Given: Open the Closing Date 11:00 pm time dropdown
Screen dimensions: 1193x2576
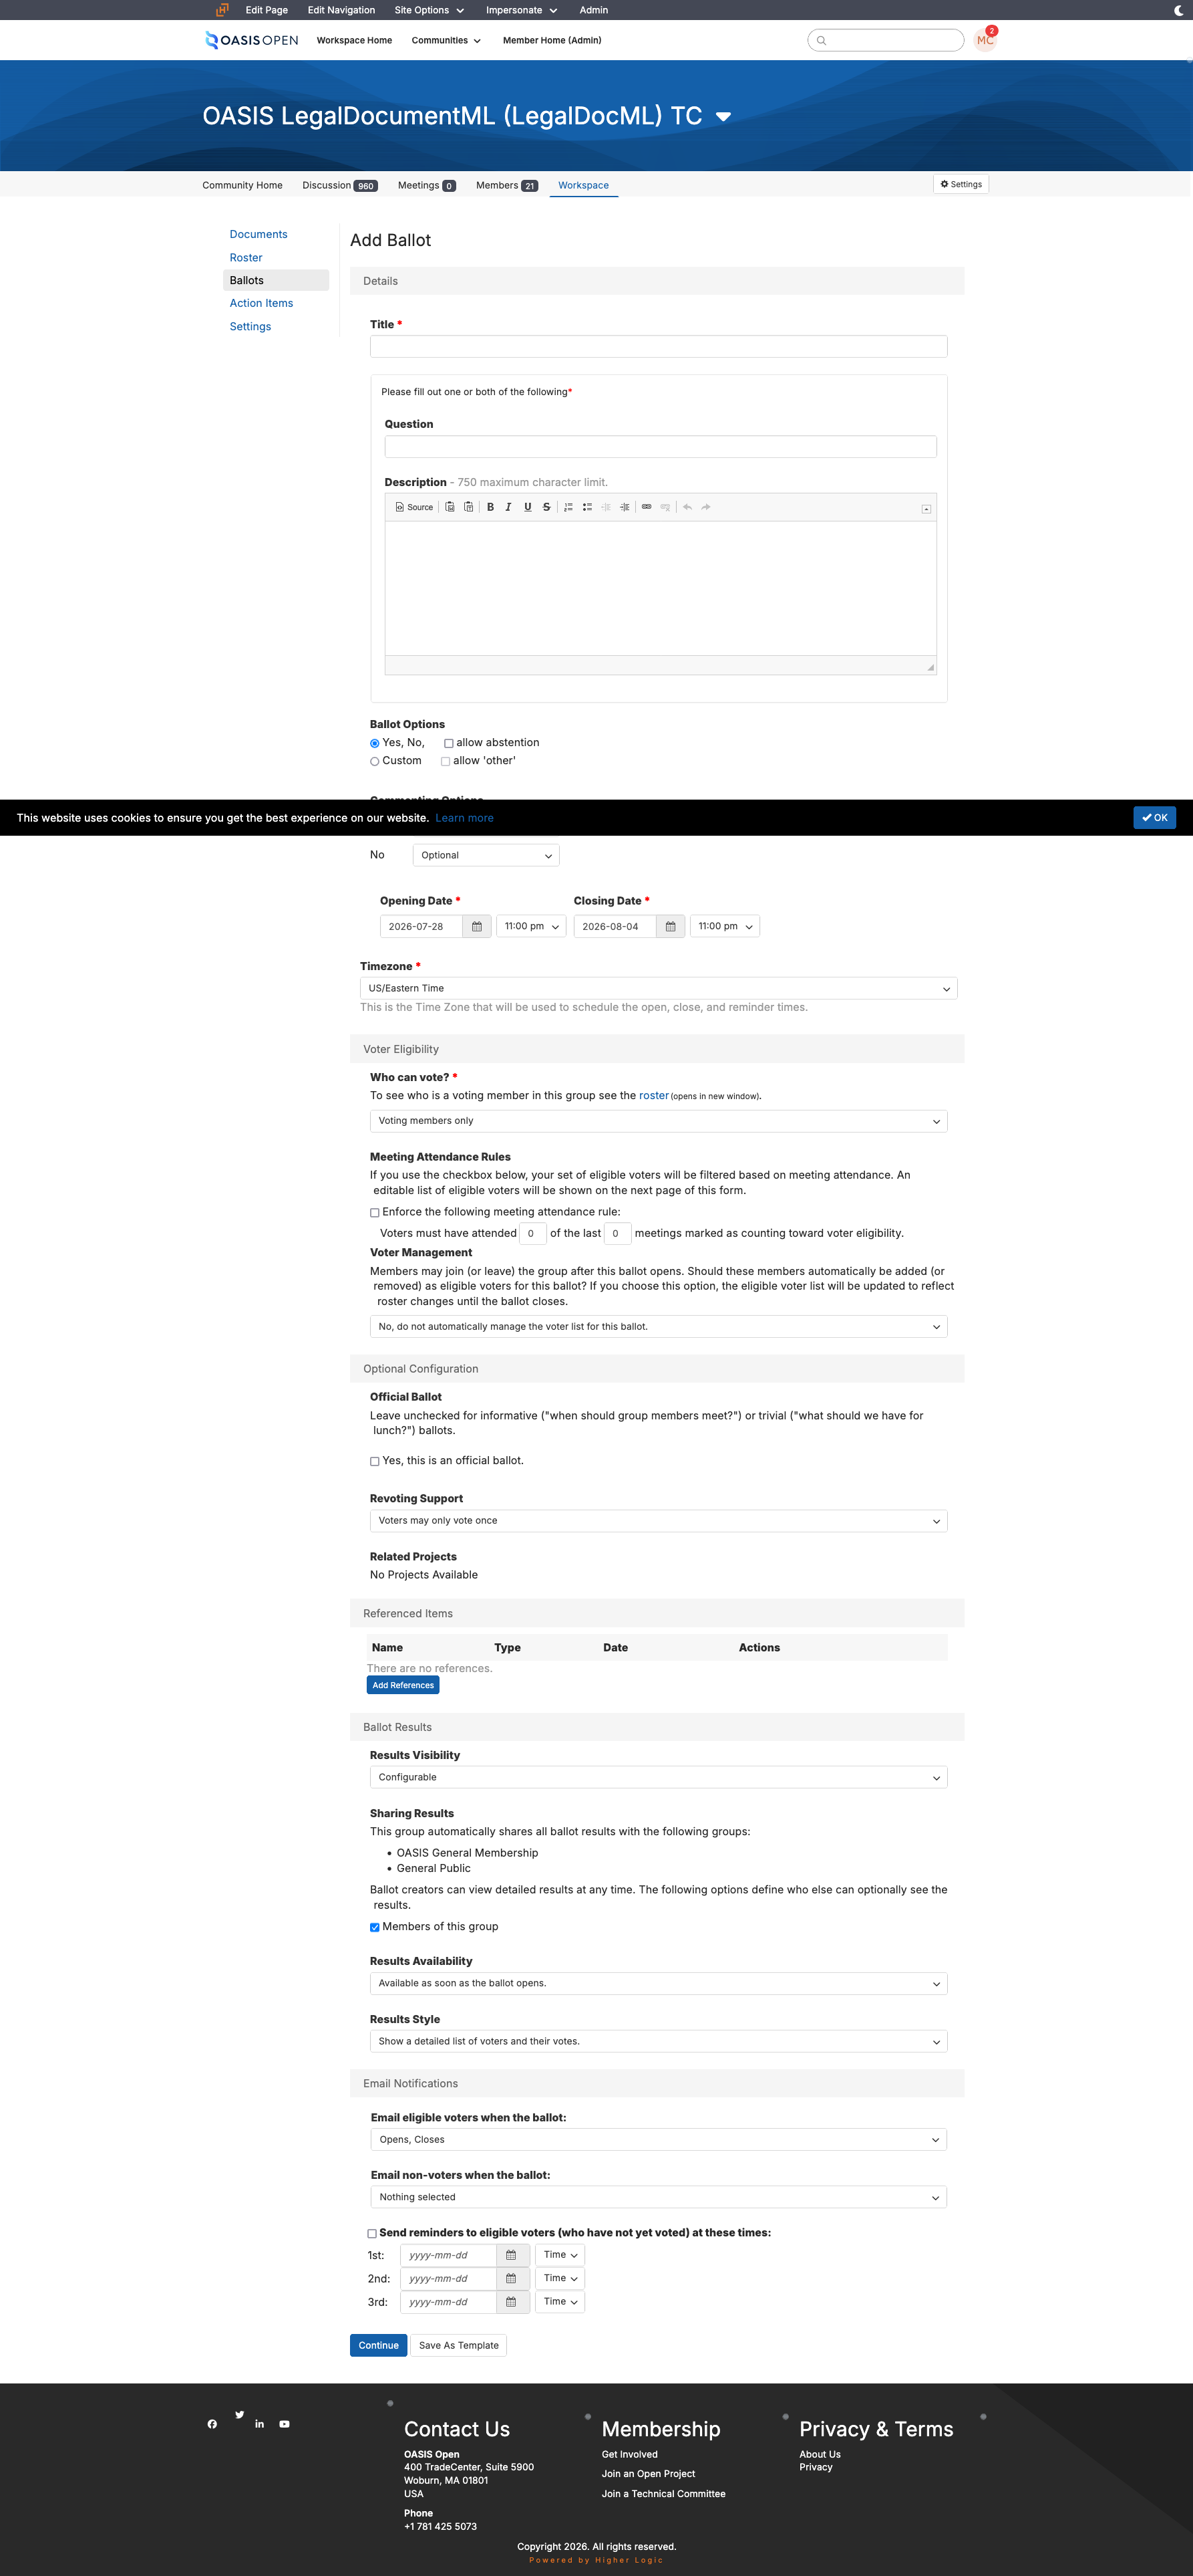Looking at the screenshot, I should coord(724,927).
